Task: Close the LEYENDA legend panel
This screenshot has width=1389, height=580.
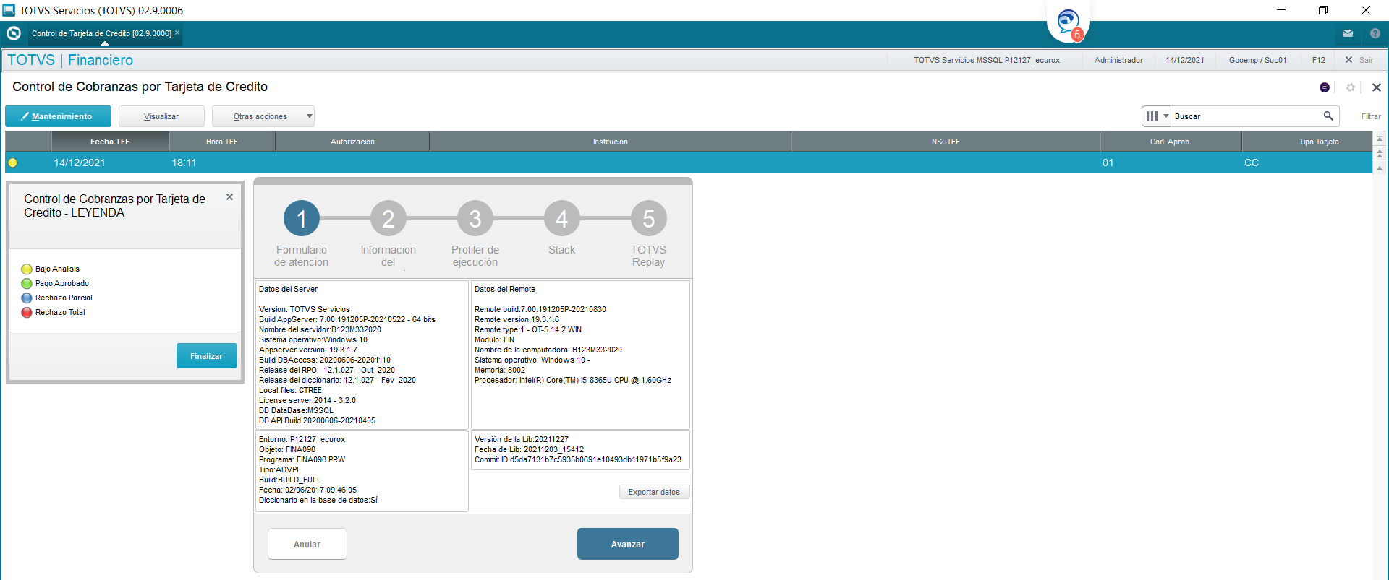Action: [229, 196]
